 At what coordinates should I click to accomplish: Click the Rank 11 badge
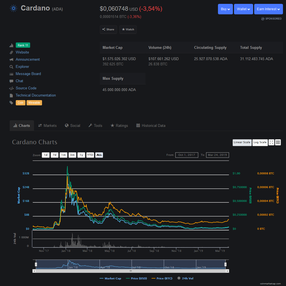[x=23, y=45]
